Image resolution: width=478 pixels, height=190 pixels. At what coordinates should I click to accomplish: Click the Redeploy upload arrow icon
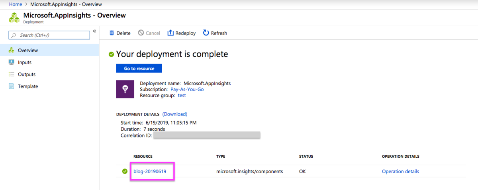click(170, 33)
